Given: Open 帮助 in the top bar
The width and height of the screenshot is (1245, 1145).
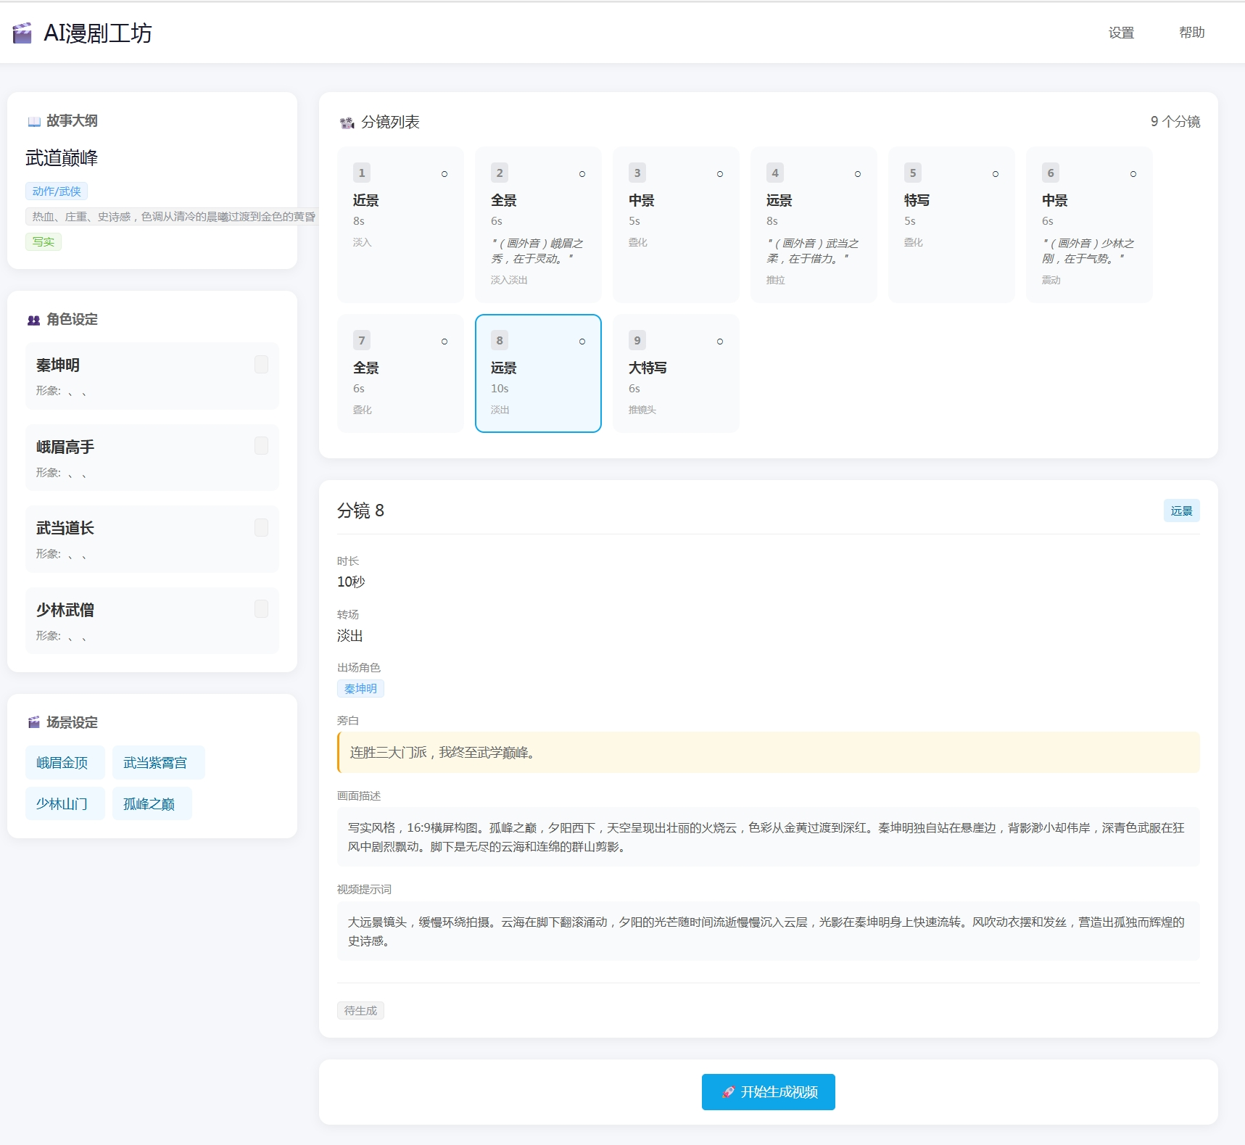Looking at the screenshot, I should 1192,33.
